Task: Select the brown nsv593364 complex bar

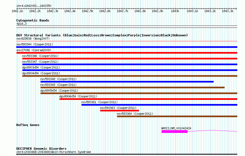Action: (x=177, y=116)
